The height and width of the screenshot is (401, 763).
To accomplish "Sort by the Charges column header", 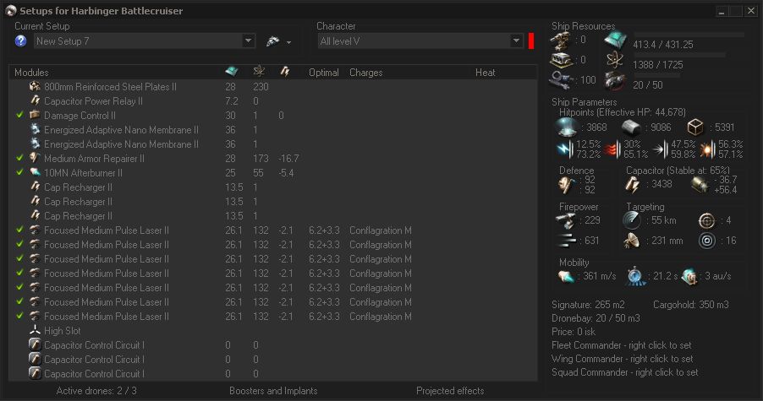I will [x=366, y=73].
